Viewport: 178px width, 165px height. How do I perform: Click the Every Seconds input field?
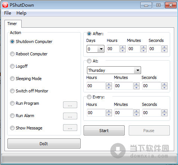tap(152, 113)
